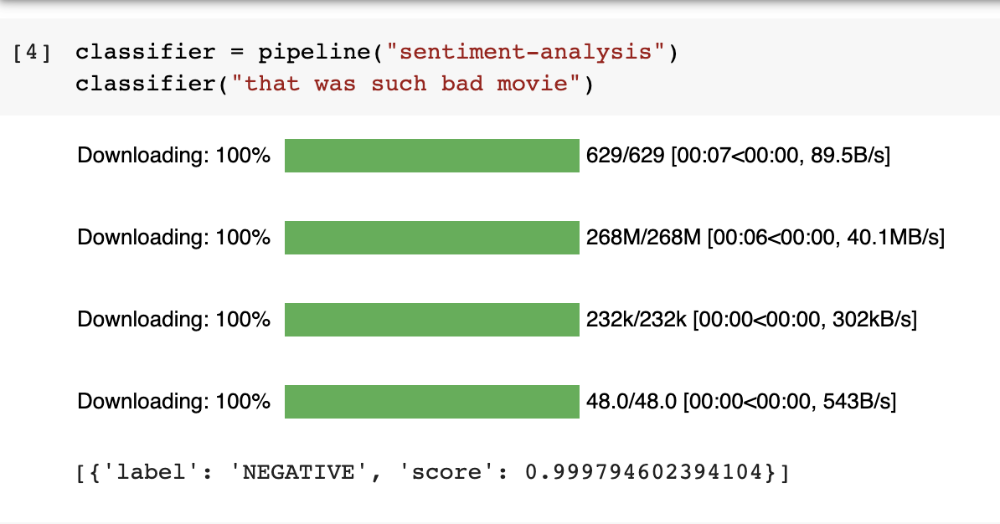Screen dimensions: 1000x524
Task: Click the word pipeline in the code
Action: coord(314,52)
